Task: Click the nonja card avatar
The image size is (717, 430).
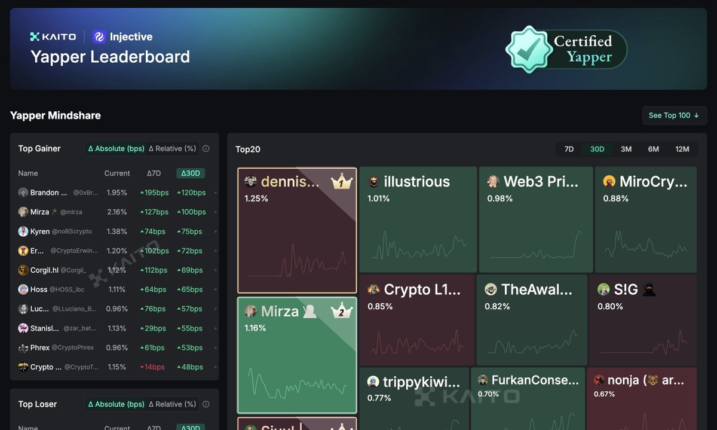Action: coord(599,380)
